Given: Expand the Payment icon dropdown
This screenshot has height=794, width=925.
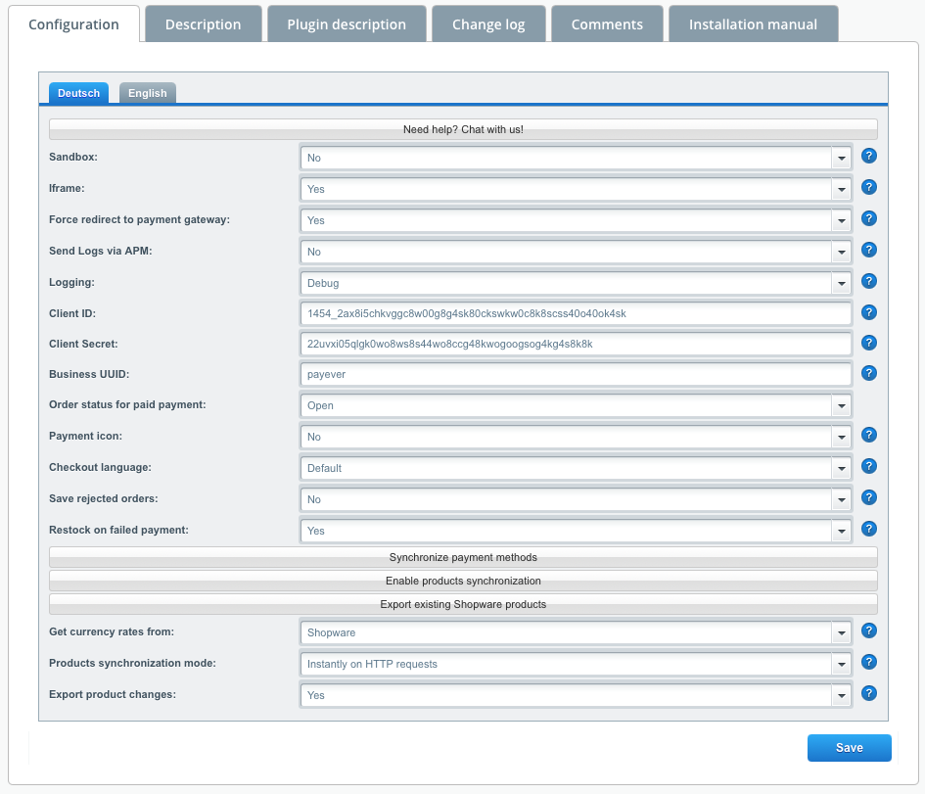Looking at the screenshot, I should [841, 437].
